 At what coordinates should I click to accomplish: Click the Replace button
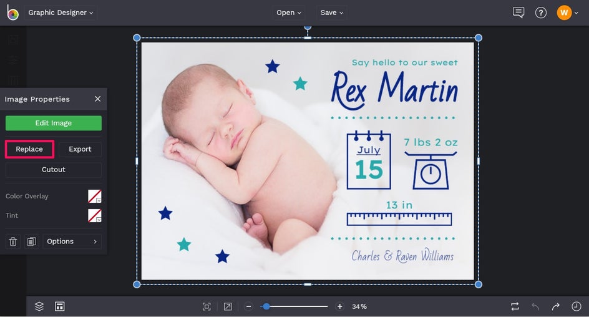29,149
